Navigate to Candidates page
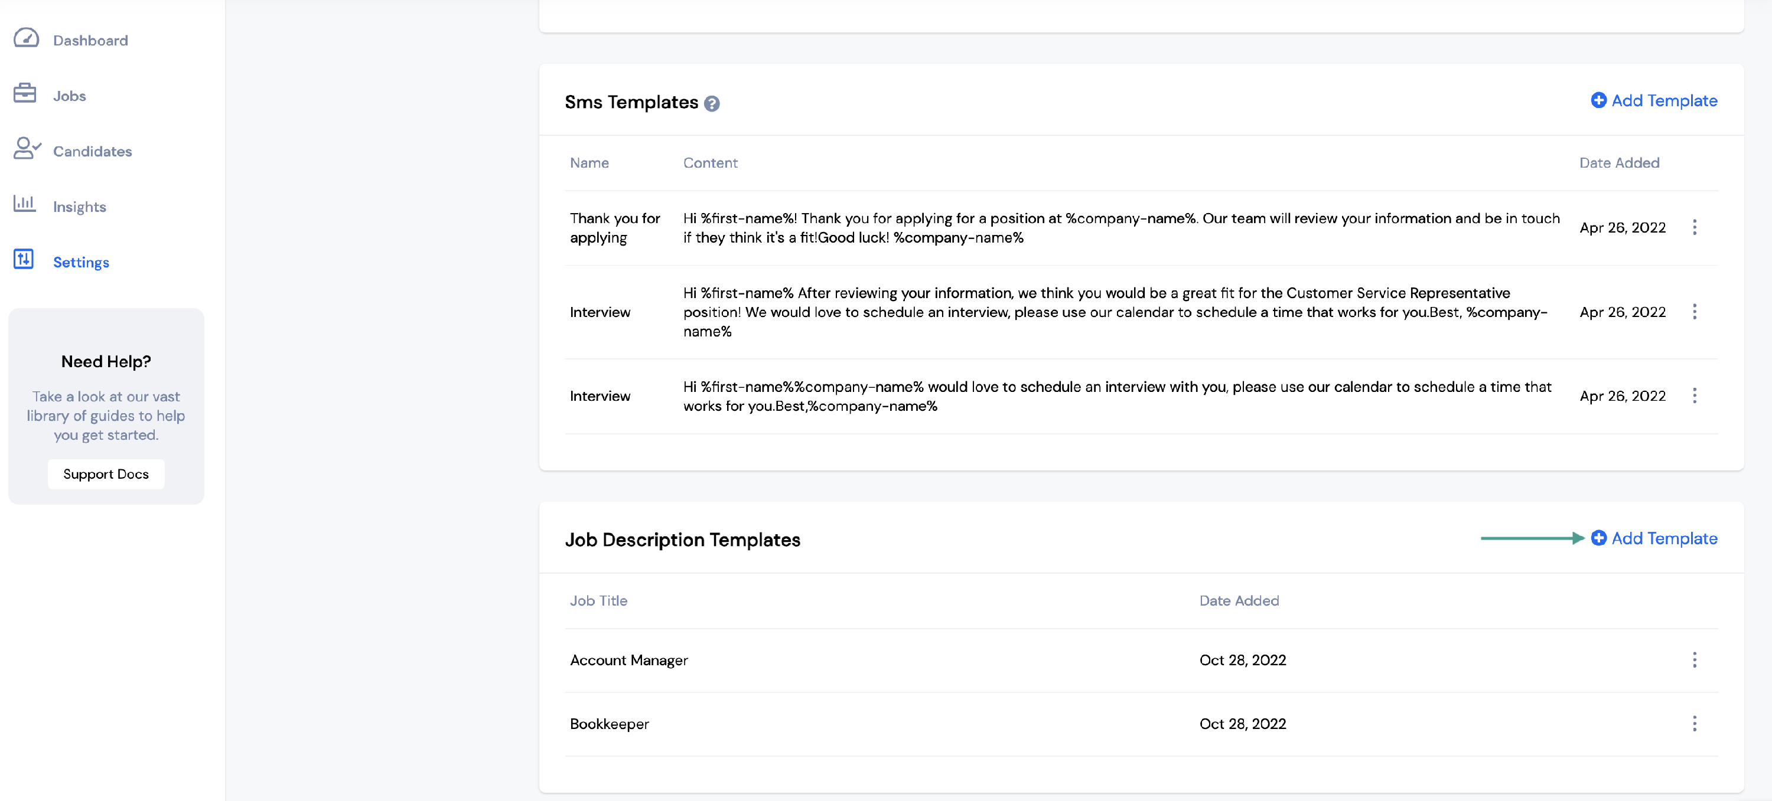 (x=92, y=151)
